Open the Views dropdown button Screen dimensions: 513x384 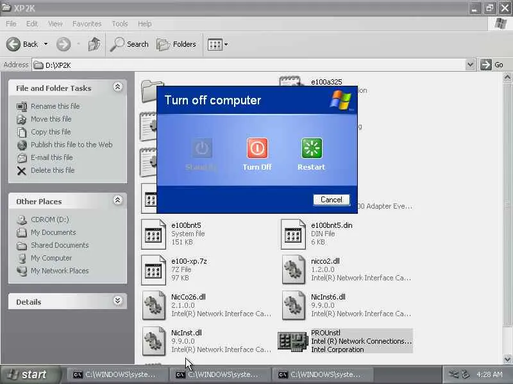[x=217, y=44]
